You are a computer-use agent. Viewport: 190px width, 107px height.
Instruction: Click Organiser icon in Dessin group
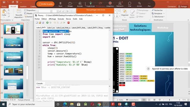[x=125, y=13]
